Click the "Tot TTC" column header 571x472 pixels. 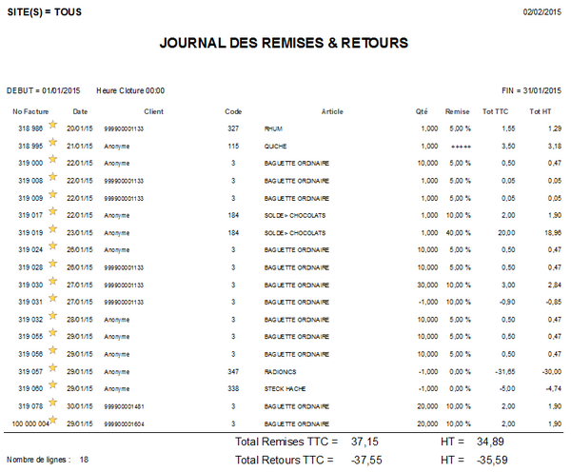[x=498, y=111]
